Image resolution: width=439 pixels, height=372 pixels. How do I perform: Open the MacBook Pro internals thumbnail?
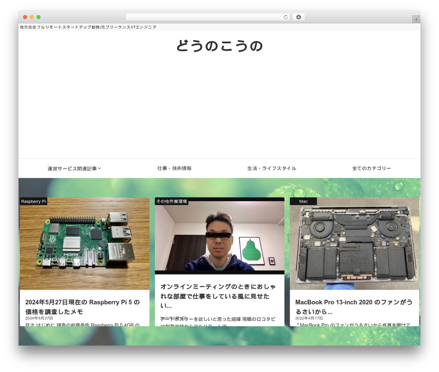(354, 244)
